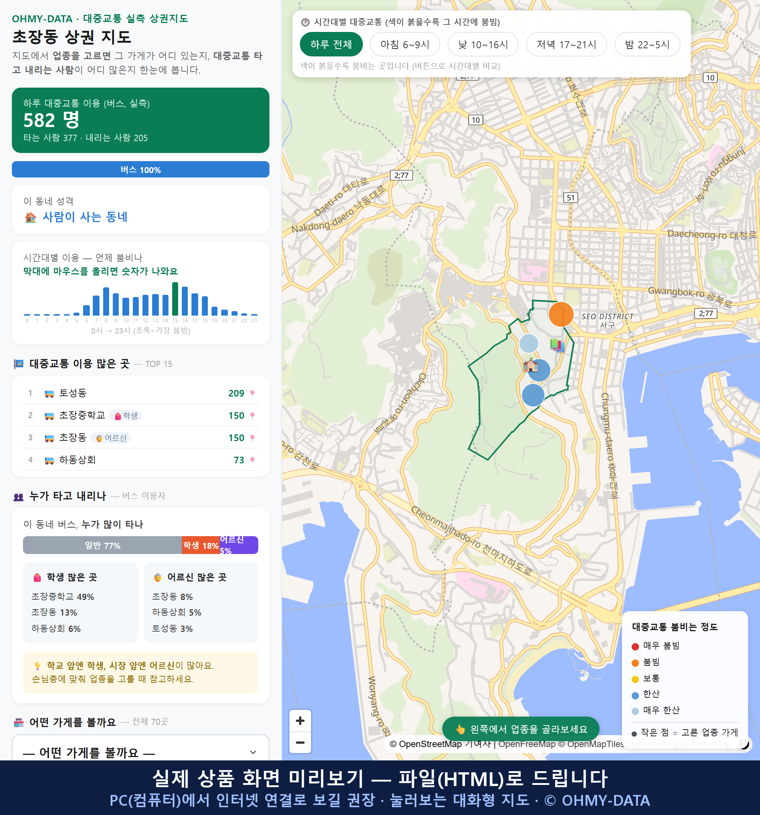The image size is (760, 815).
Task: Click the 초장중학교 49% entry
Action: 63,597
